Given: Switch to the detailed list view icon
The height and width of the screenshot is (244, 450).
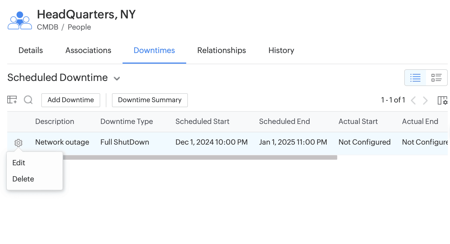Looking at the screenshot, I should point(436,78).
